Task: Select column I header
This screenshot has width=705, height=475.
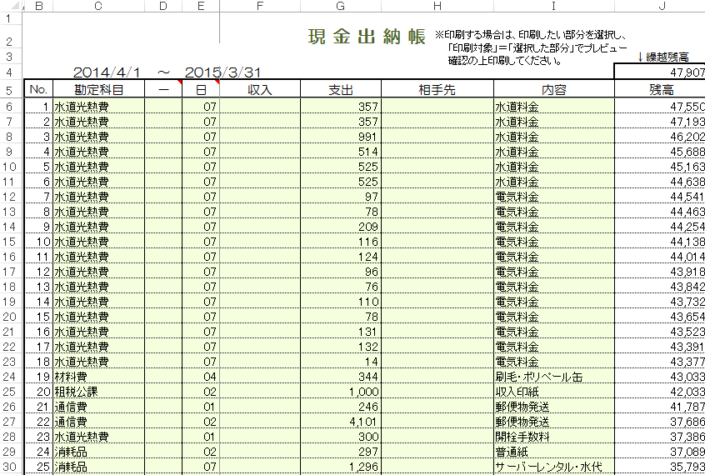Action: [x=554, y=7]
